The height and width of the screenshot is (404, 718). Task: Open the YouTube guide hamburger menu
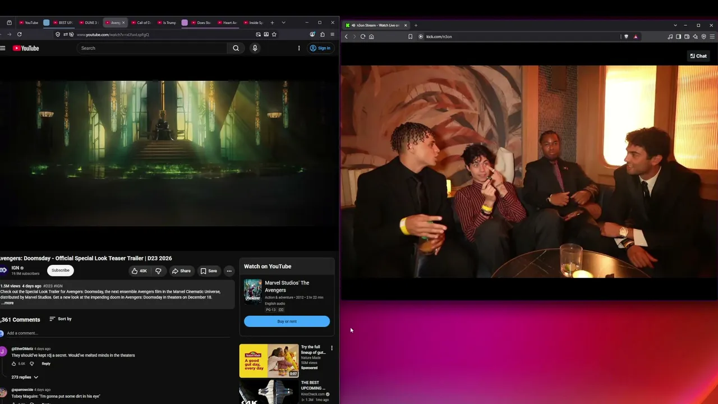[3, 48]
